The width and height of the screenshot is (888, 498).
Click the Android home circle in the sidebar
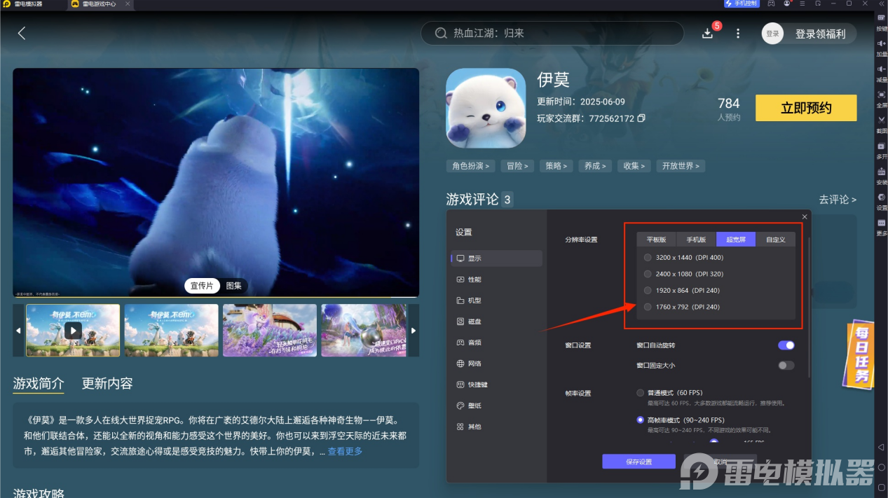point(881,467)
